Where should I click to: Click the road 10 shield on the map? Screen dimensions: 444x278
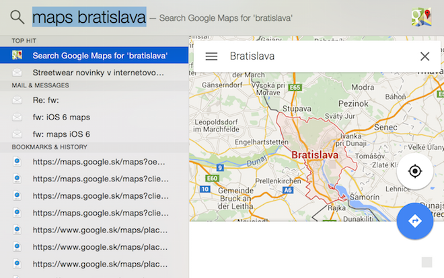(205, 189)
